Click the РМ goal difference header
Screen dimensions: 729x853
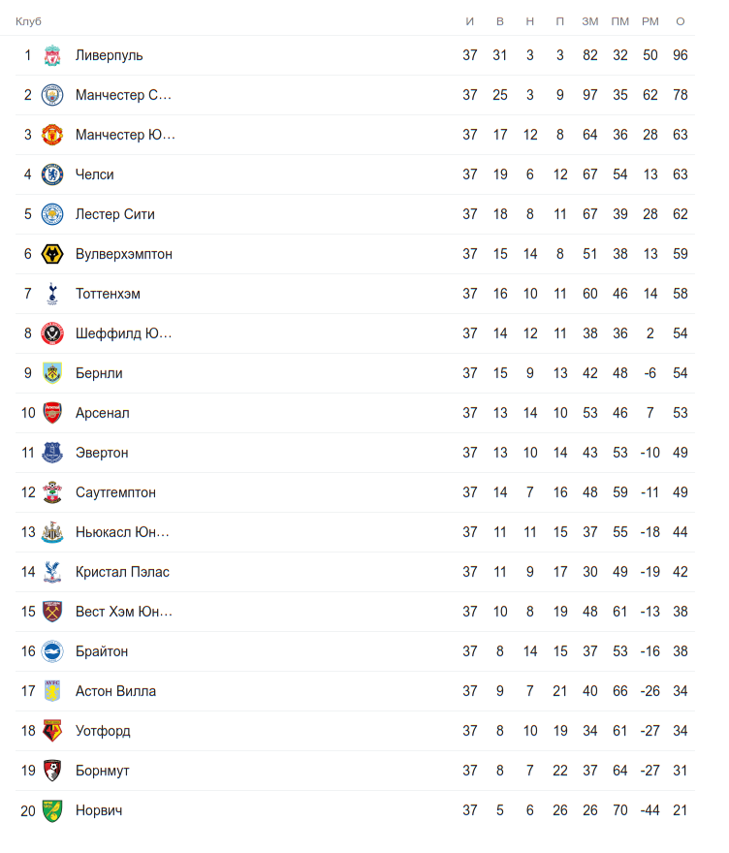(x=650, y=21)
